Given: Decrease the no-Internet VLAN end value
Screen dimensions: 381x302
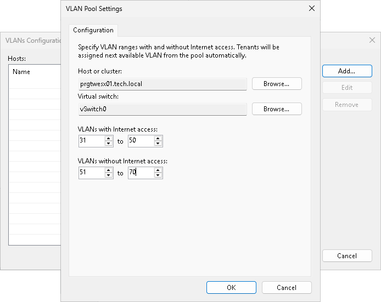Looking at the screenshot, I should coord(158,175).
